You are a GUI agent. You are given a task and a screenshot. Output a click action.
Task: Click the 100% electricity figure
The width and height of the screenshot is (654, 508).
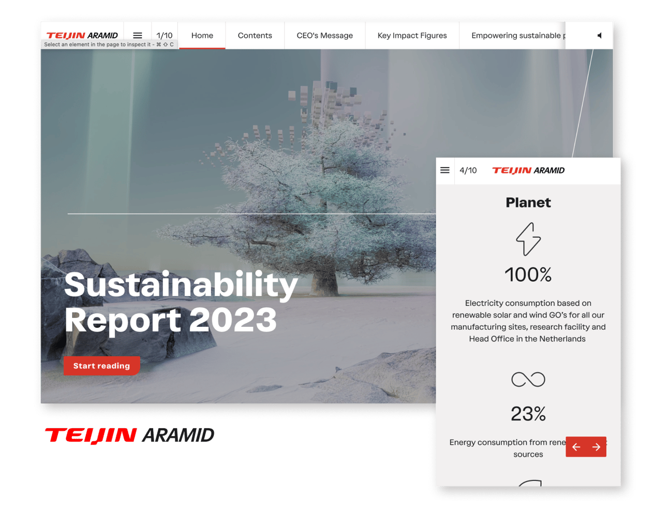click(x=528, y=274)
